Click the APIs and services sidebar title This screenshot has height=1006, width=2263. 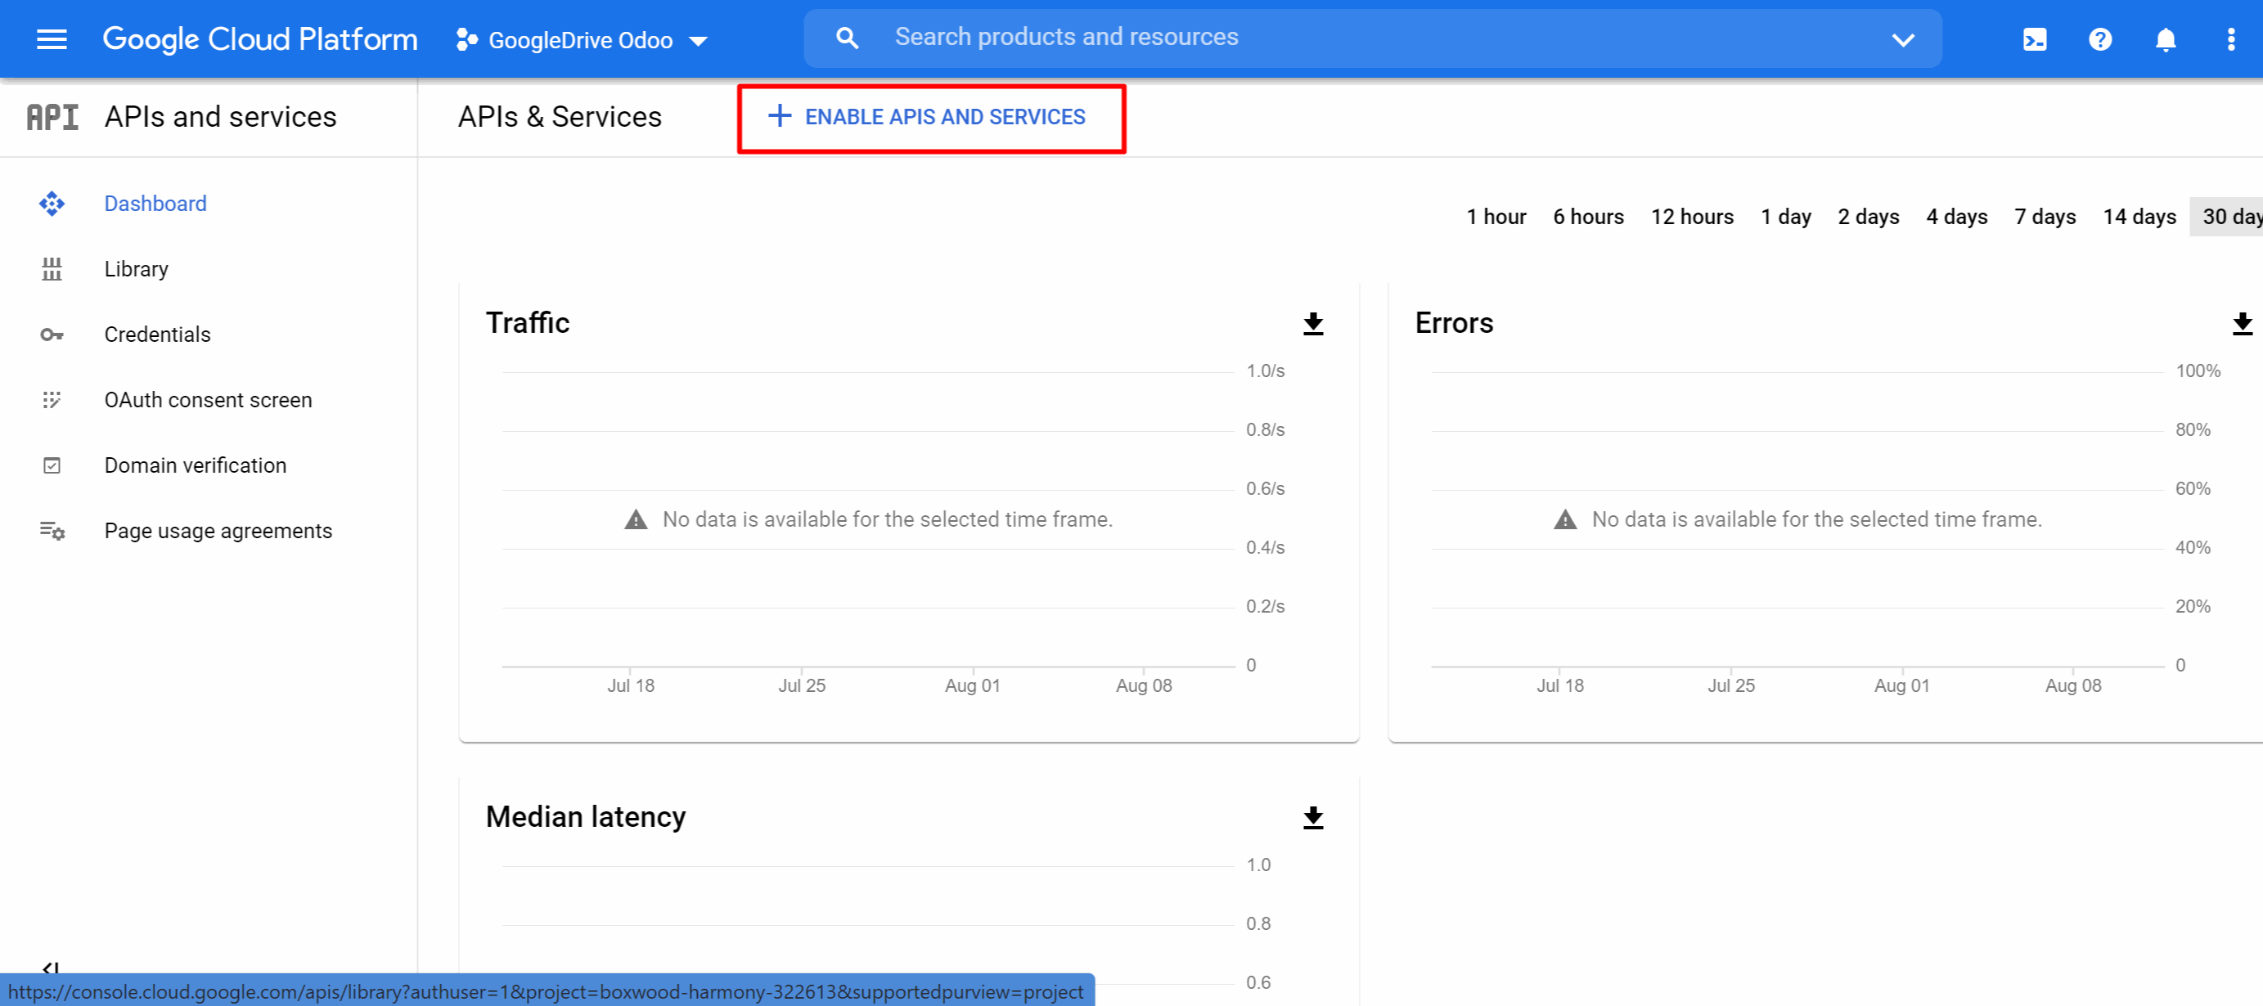point(221,117)
